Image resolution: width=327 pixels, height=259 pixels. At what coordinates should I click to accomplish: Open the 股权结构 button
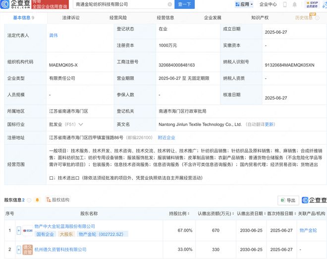[x=58, y=200]
